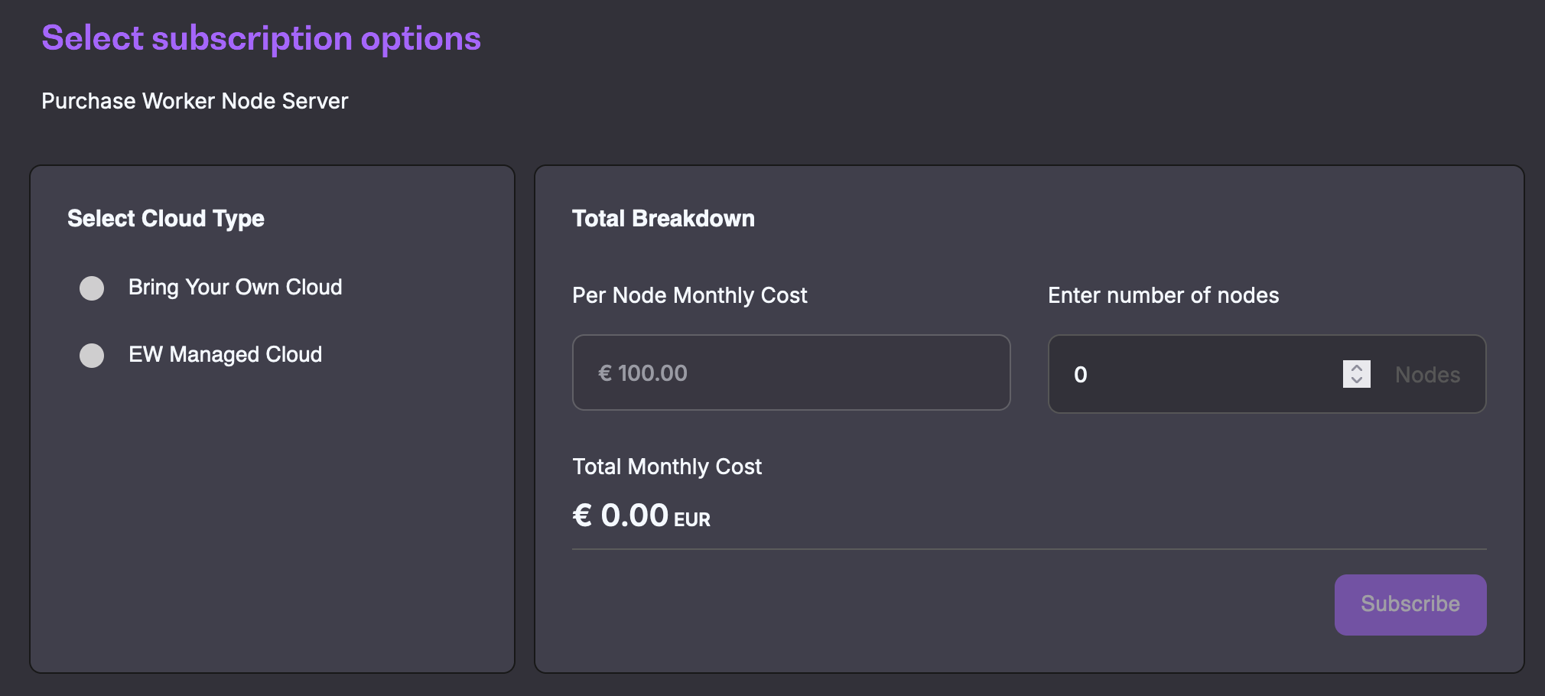Click the Per Node Monthly Cost label
This screenshot has width=1545, height=696.
click(689, 295)
